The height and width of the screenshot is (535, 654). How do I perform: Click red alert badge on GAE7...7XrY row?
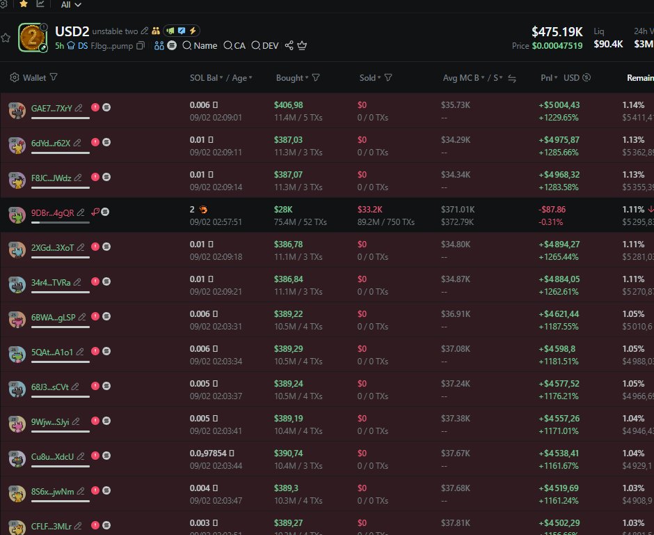(95, 107)
